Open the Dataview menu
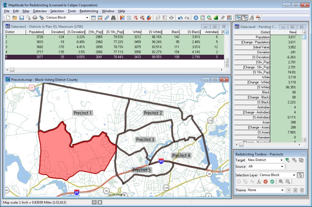Image resolution: width=312 pixels, height=207 pixels. pos(40,11)
